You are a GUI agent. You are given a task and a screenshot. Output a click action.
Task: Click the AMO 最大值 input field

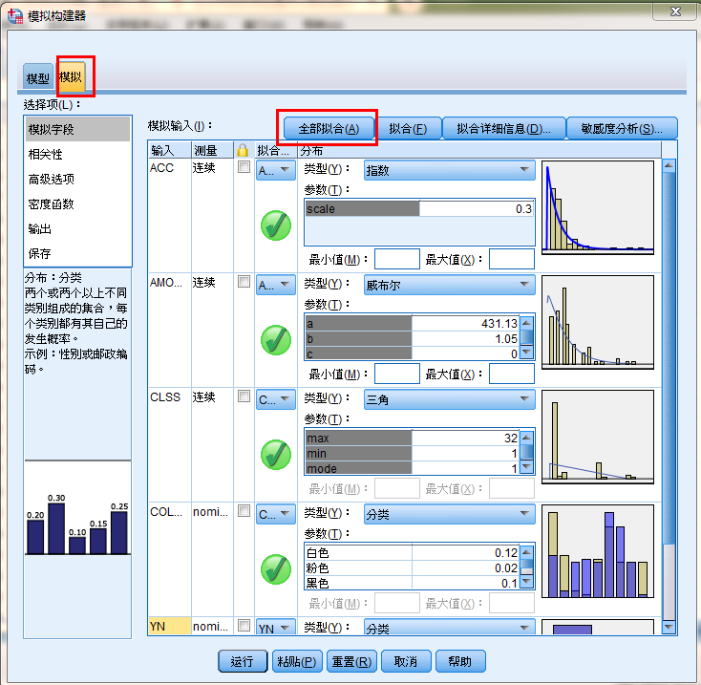(512, 374)
